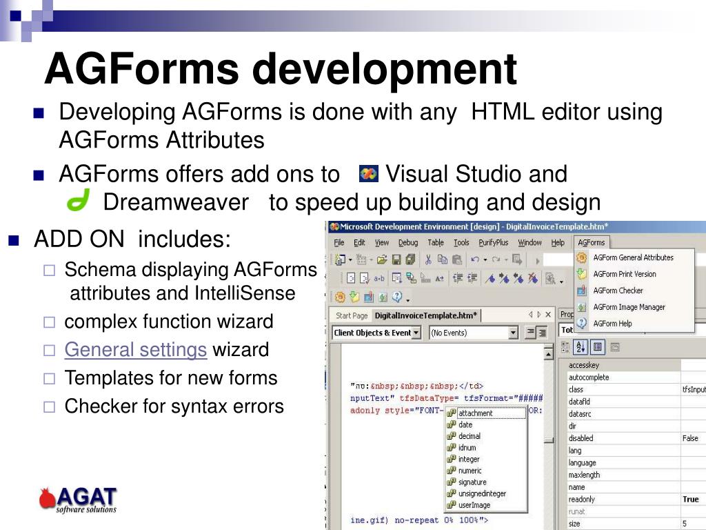Screen dimensions: 706x530
Task: Click the Properties list icon in Properties panel
Action: (598, 346)
